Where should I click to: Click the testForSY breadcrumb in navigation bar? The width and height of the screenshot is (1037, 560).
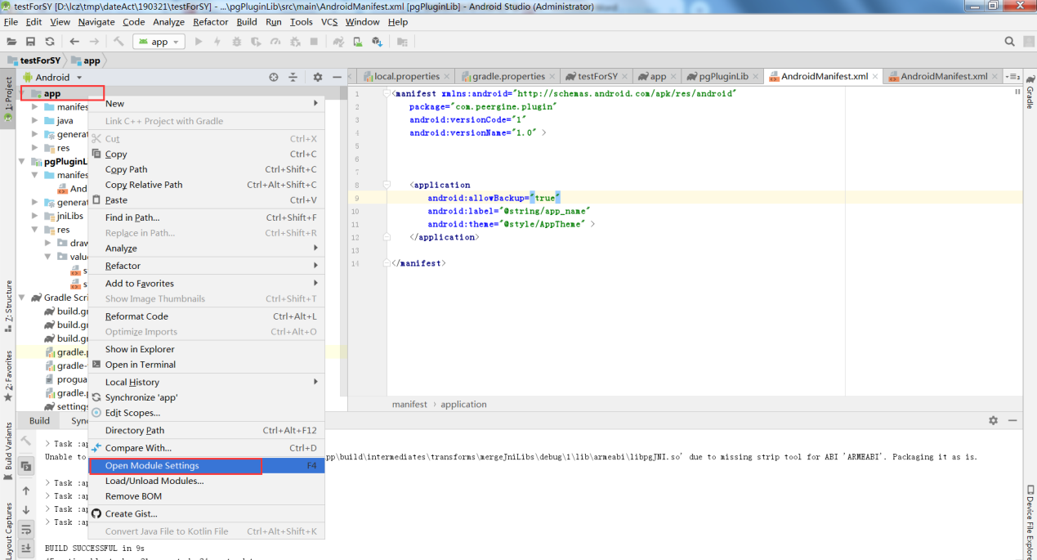pos(34,60)
